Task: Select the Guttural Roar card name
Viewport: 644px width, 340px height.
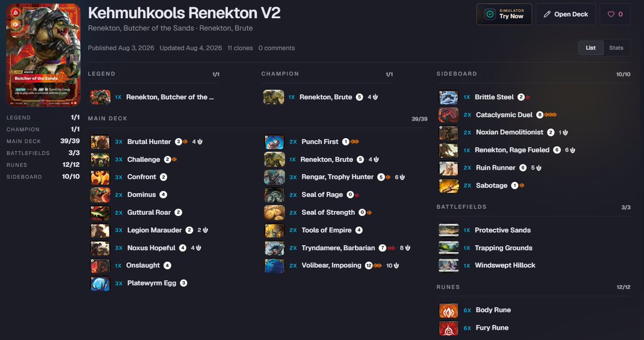Action: tap(149, 213)
